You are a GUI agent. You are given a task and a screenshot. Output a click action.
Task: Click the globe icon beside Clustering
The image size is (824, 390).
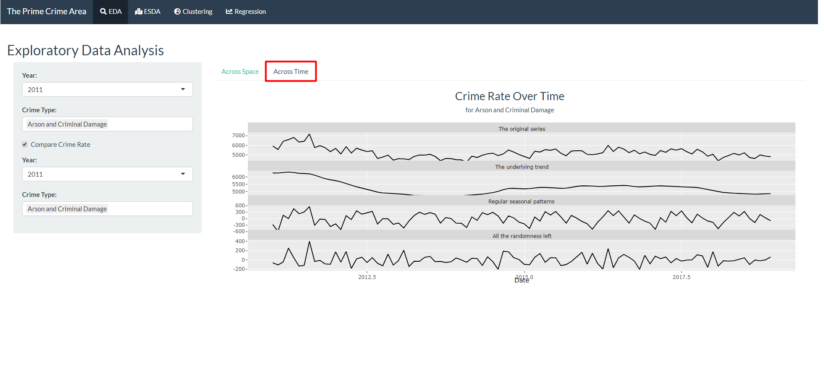point(177,12)
